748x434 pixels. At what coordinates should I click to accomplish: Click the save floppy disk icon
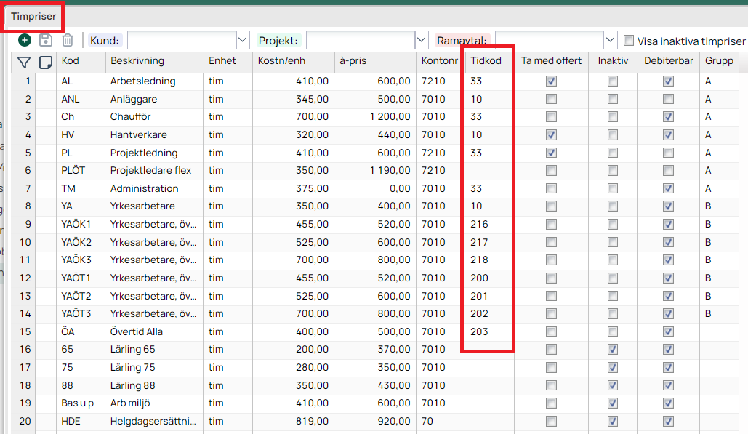46,41
